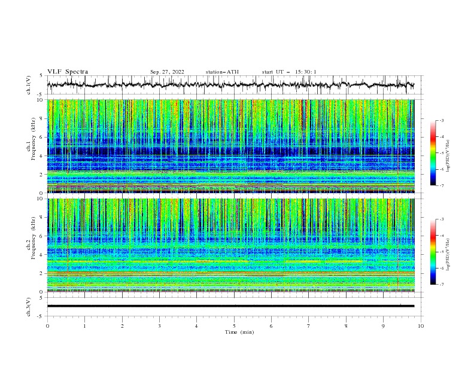
Task: Select the log(PSD) label beside ch.1 colorbar
Action: tap(448, 156)
